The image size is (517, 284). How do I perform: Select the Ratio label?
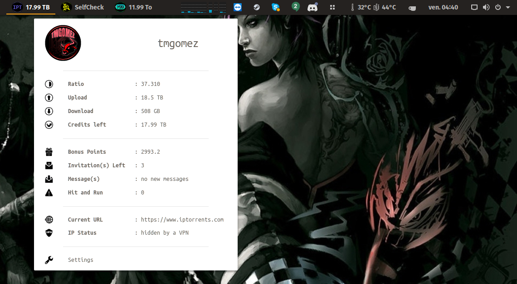coord(76,84)
